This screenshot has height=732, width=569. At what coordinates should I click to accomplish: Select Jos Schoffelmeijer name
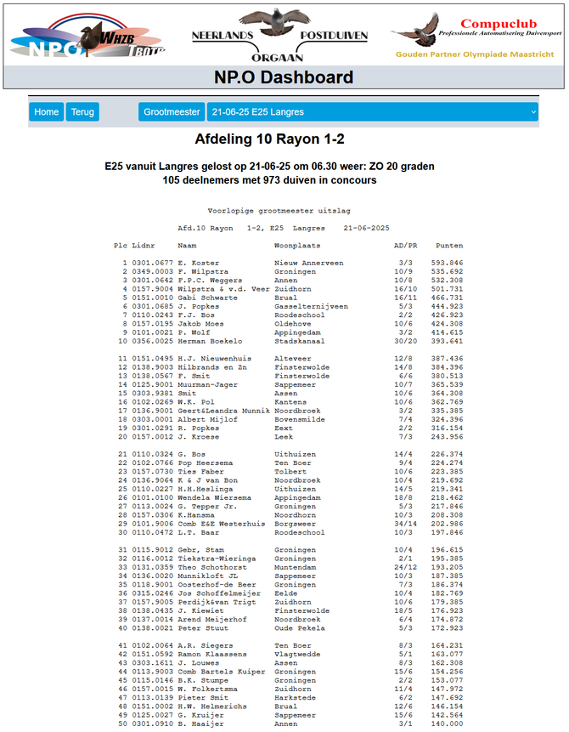[x=219, y=593]
